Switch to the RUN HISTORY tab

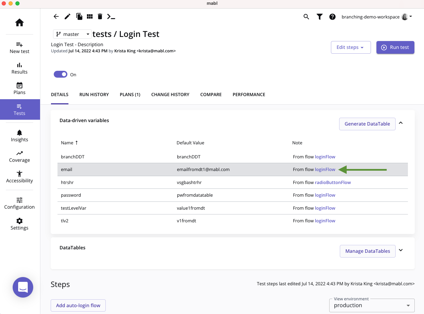pos(94,95)
